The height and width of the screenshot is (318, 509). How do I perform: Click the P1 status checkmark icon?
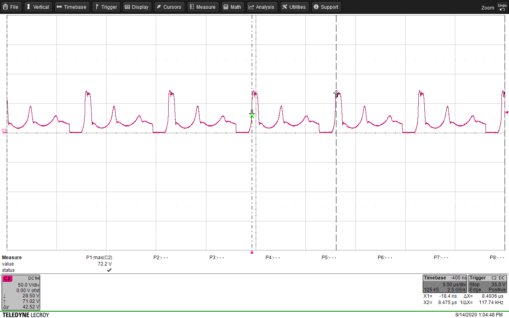pyautogui.click(x=109, y=270)
